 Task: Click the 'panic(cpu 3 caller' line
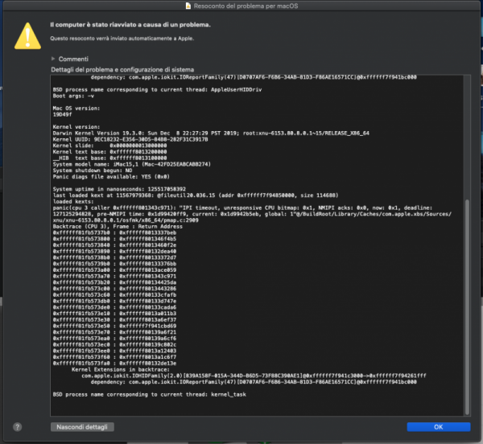[242, 208]
